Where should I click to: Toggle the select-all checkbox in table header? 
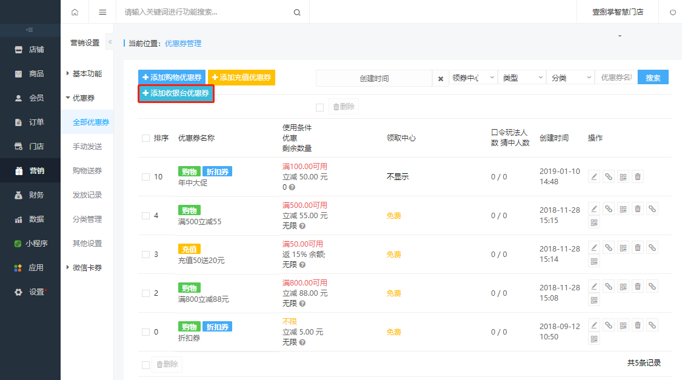pyautogui.click(x=145, y=138)
